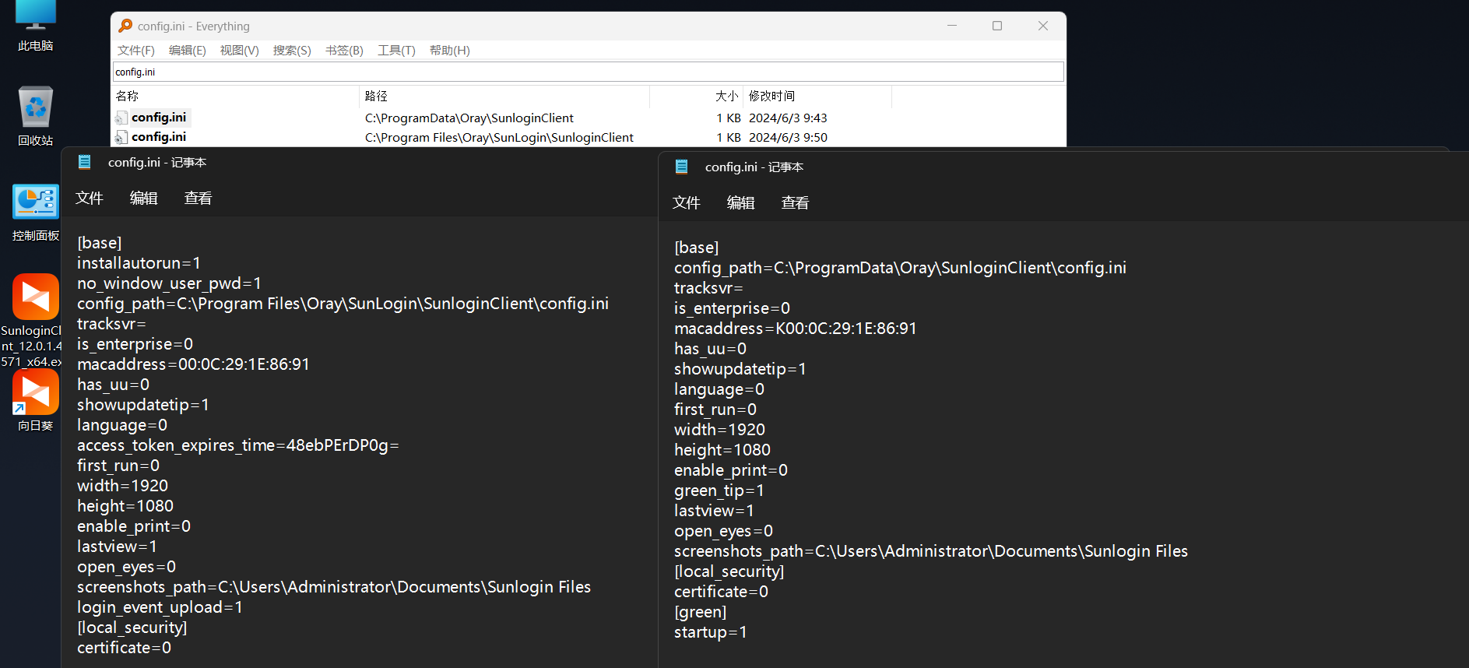Click the modified time 2024/6/3 9:50 cell
Screen dimensions: 1469x668
(x=788, y=138)
